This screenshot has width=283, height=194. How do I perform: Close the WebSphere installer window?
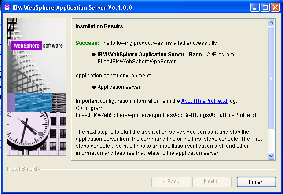click(275, 7)
